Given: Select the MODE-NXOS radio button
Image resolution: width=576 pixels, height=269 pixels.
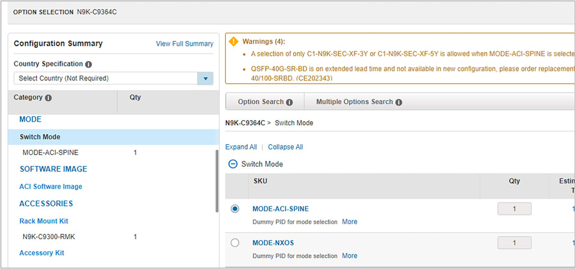Looking at the screenshot, I should [x=235, y=243].
